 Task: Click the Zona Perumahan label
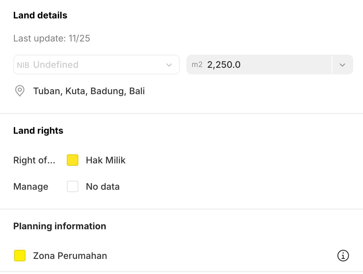(70, 256)
